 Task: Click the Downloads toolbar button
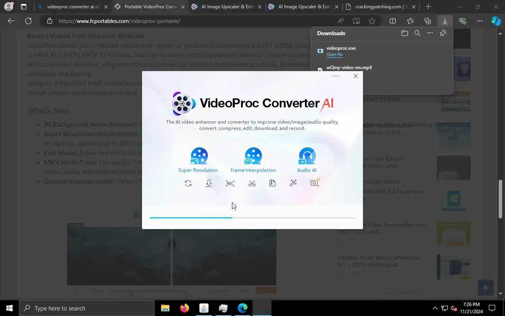tap(445, 21)
